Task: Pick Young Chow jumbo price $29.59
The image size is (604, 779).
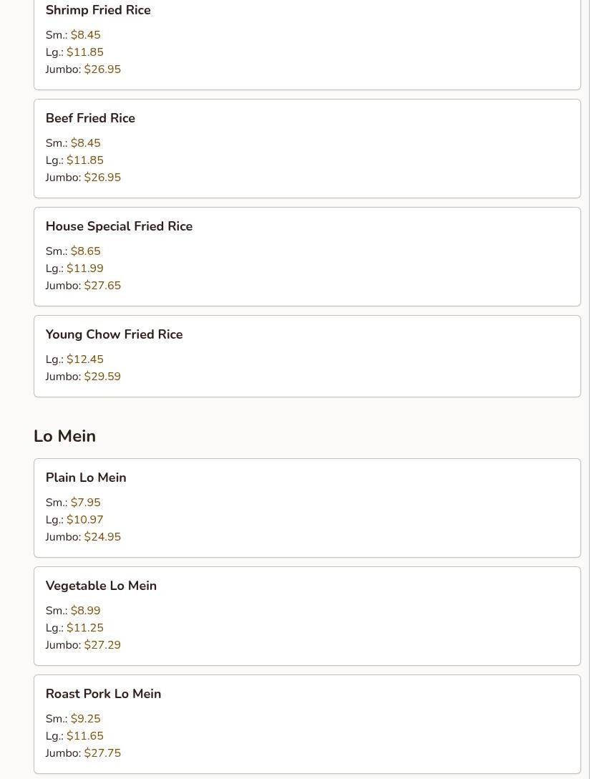Action: click(x=102, y=377)
